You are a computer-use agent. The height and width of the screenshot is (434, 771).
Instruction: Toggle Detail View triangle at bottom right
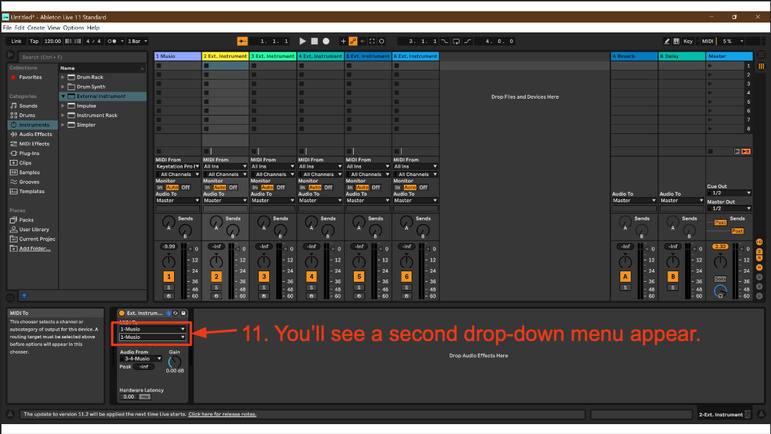point(761,414)
